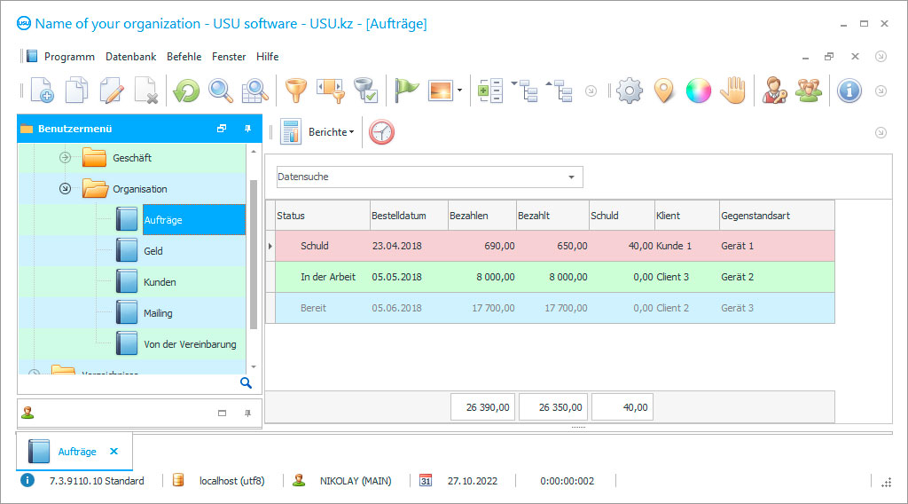The height and width of the screenshot is (504, 908).
Task: Open the Berichte reports dropdown
Action: coord(331,132)
